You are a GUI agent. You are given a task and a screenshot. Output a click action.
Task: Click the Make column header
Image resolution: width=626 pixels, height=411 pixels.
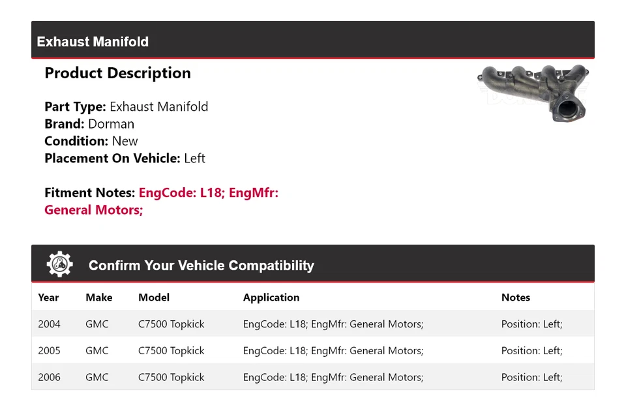[98, 297]
